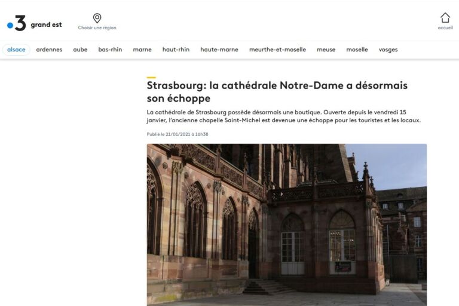Image resolution: width=459 pixels, height=306 pixels.
Task: Open the haut-rhin section
Action: (x=176, y=50)
